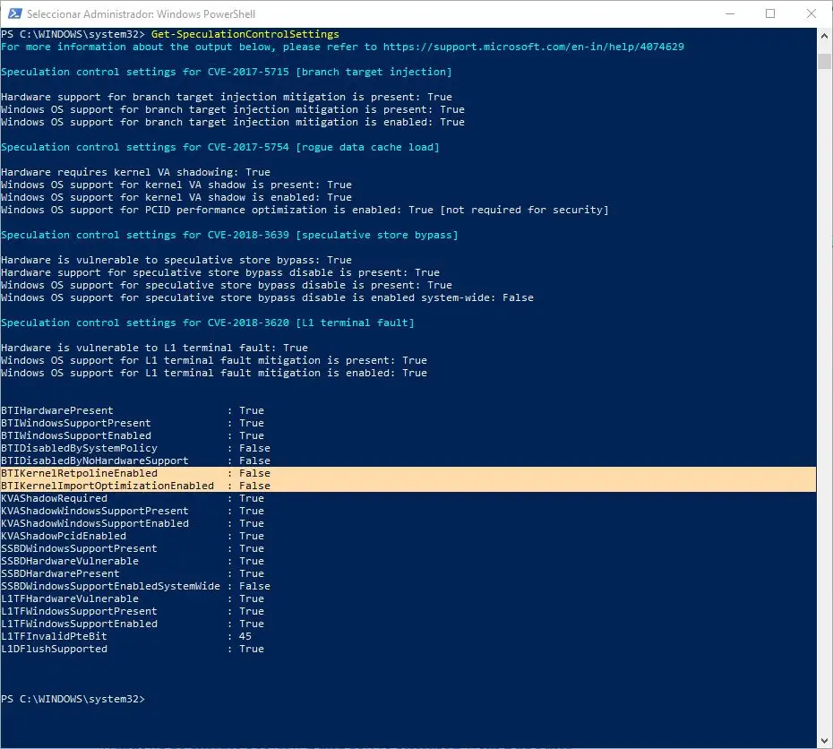Open the PowerShell window system menu icon
The height and width of the screenshot is (749, 833).
pyautogui.click(x=14, y=13)
